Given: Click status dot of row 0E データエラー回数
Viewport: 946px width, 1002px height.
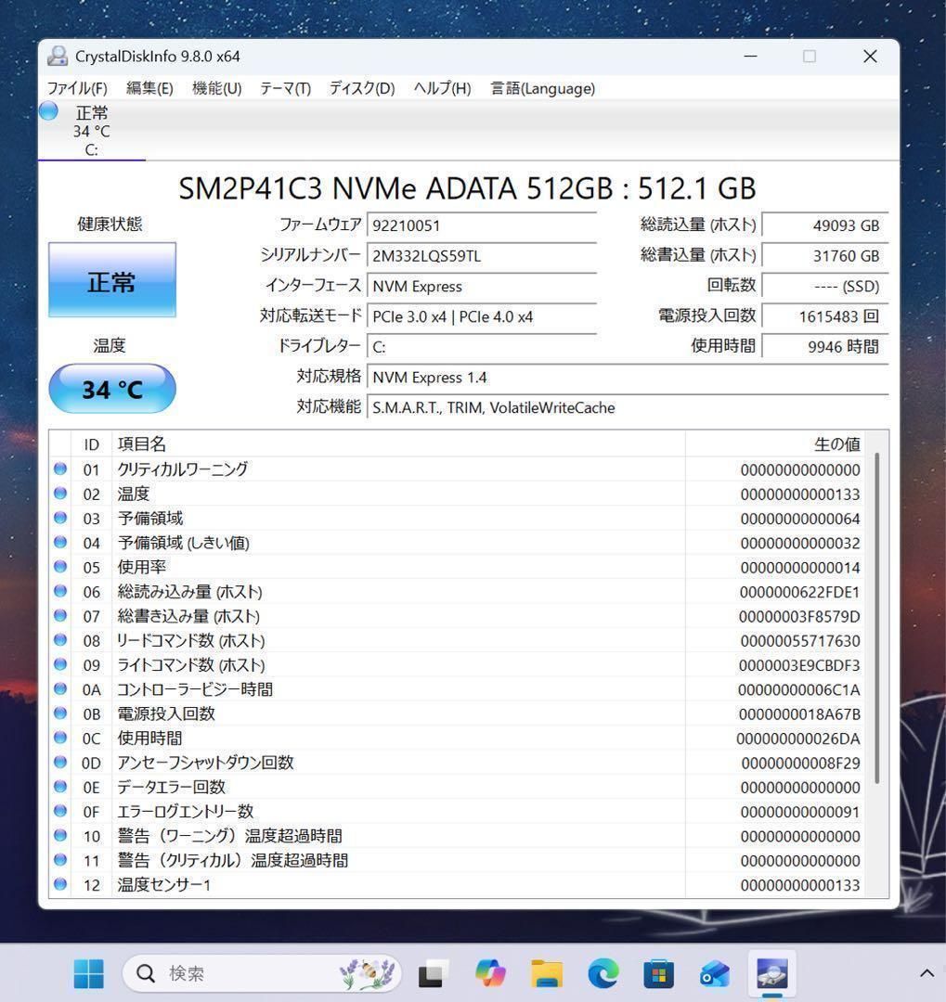Looking at the screenshot, I should [60, 787].
